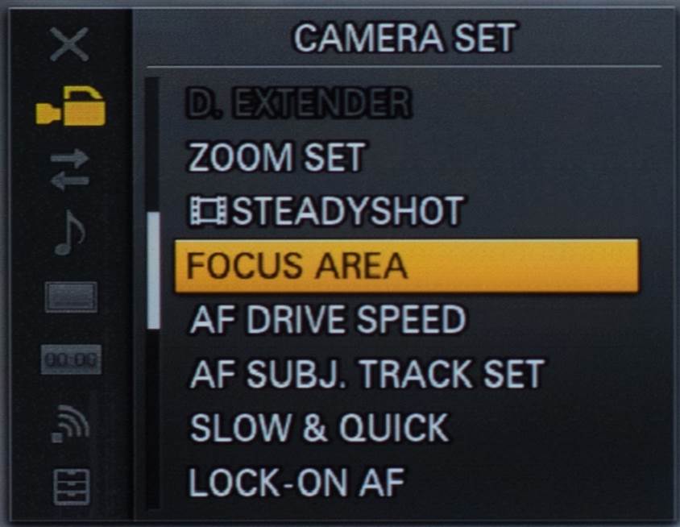This screenshot has width=680, height=527.
Task: Open the Audio Set music note icon
Action: pos(69,233)
